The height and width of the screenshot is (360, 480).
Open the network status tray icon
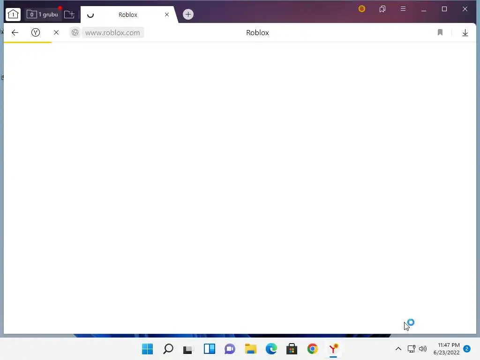pos(412,349)
